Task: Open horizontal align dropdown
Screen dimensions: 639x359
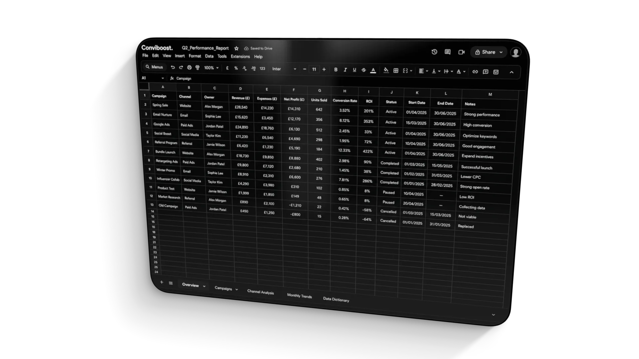Action: click(423, 71)
